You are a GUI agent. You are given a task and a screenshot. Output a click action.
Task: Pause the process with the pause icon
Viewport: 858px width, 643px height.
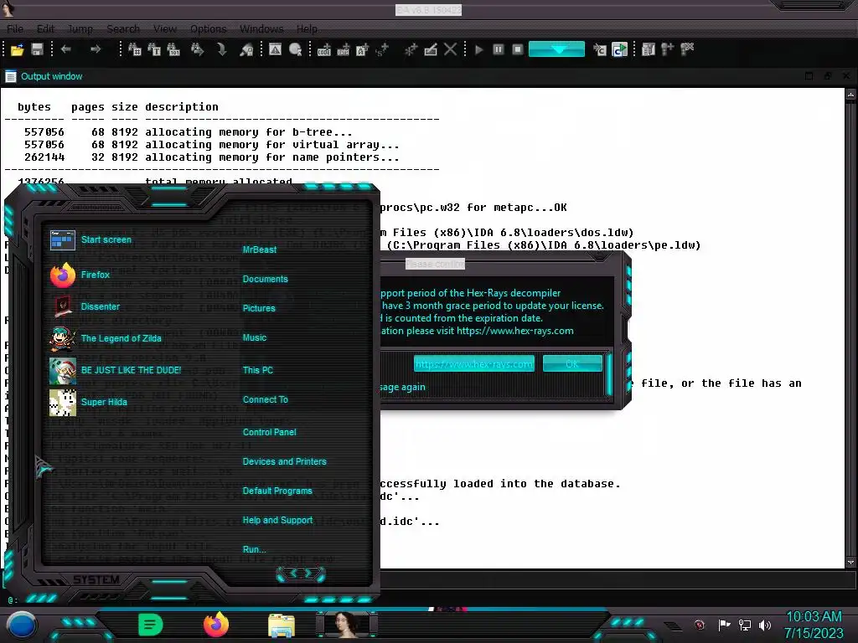point(498,49)
